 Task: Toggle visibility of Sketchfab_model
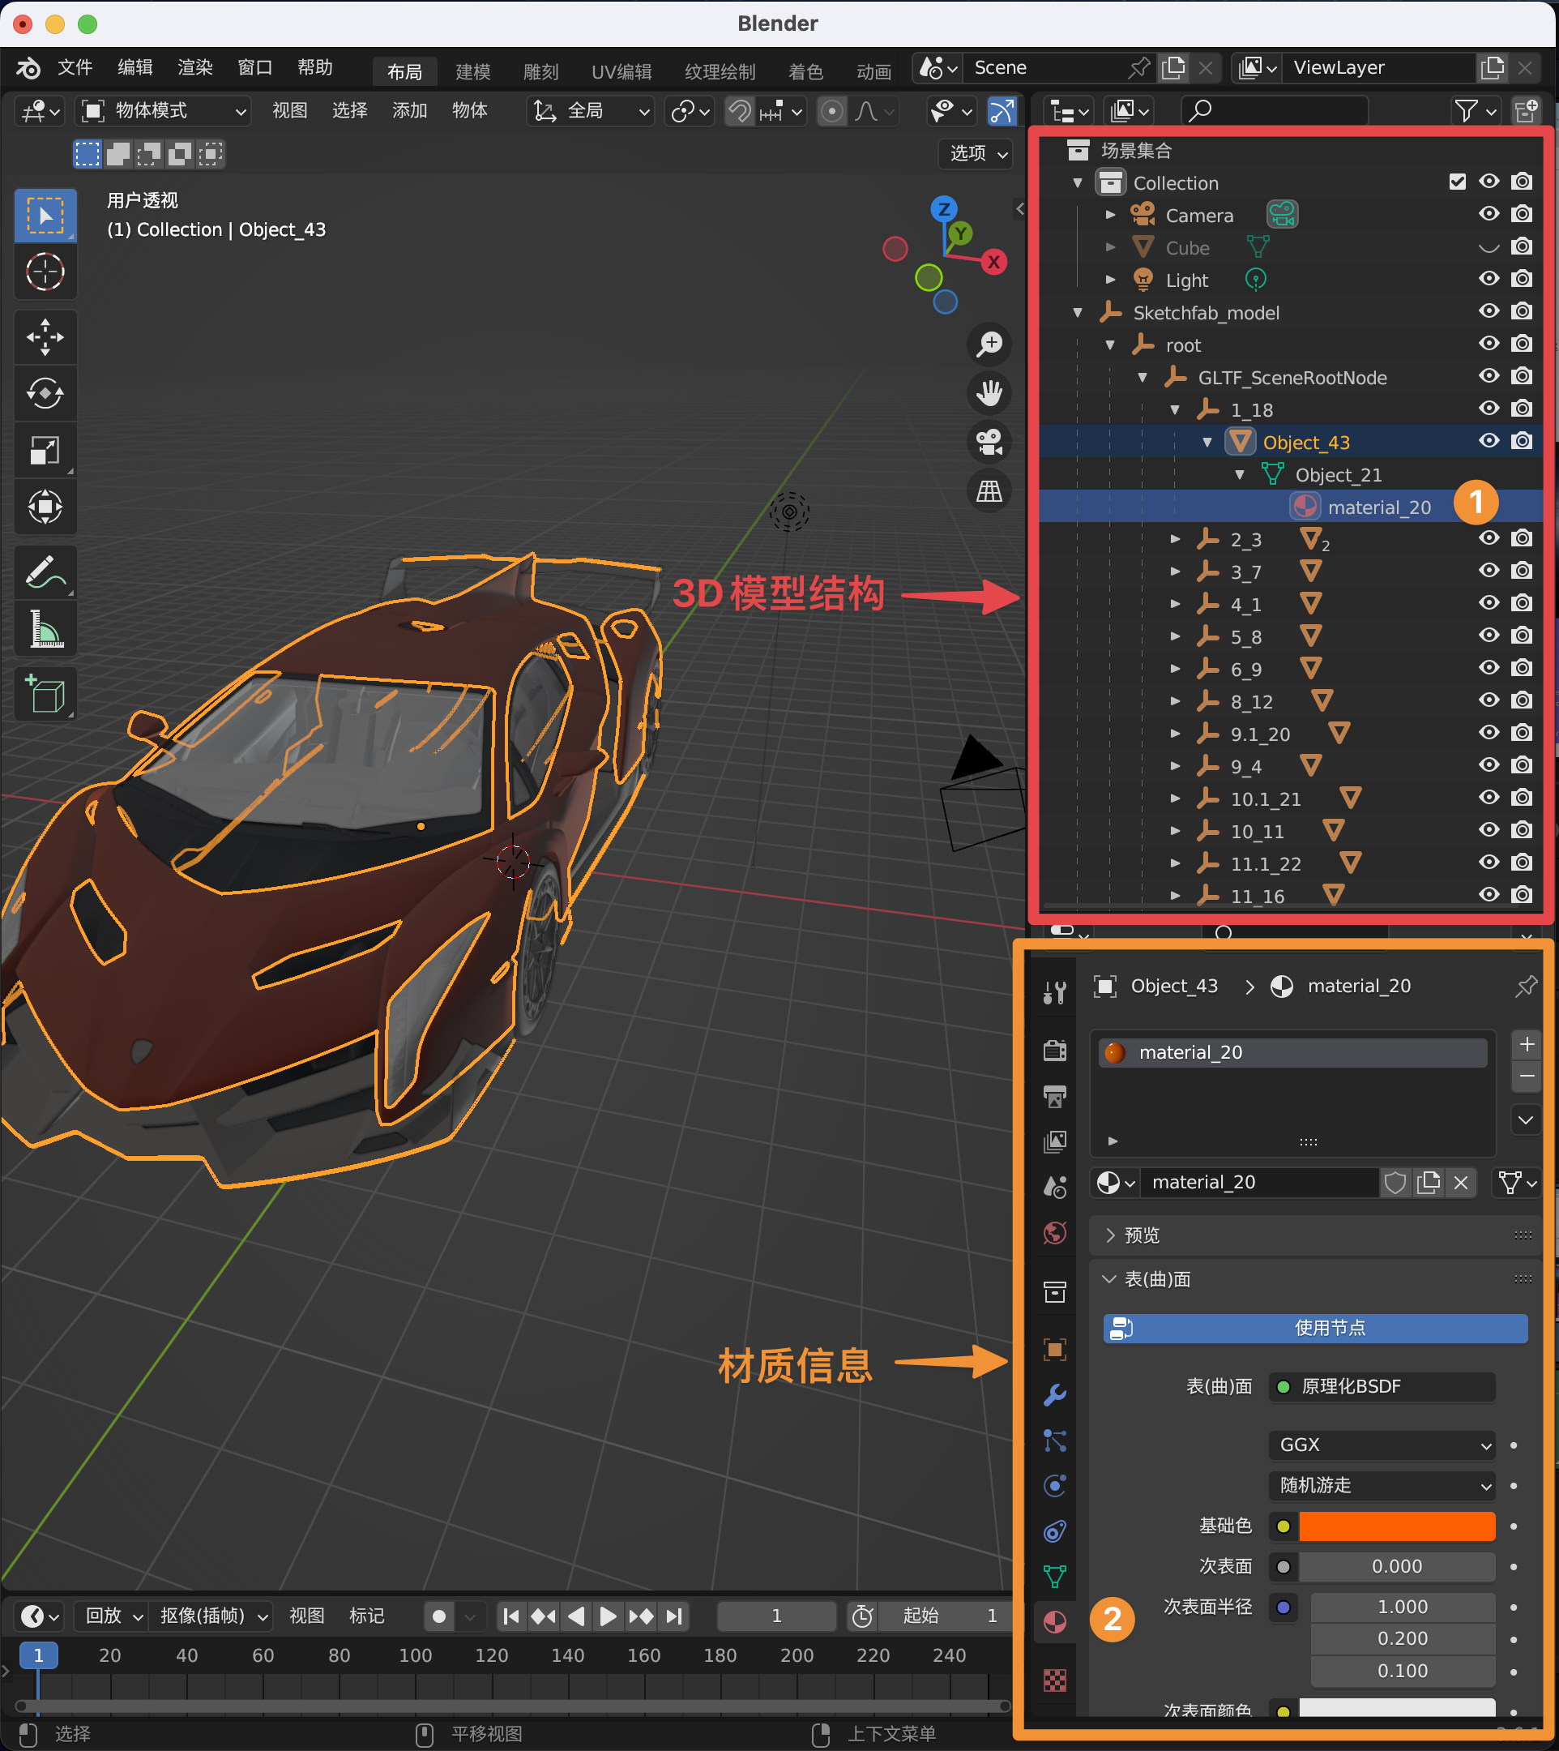(1489, 312)
